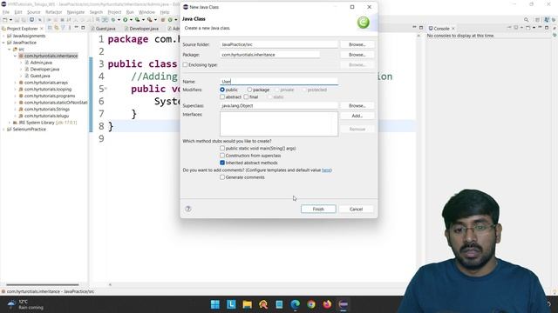The height and width of the screenshot is (313, 558).
Task: Open the New file dropdown arrow
Action: click(x=10, y=20)
